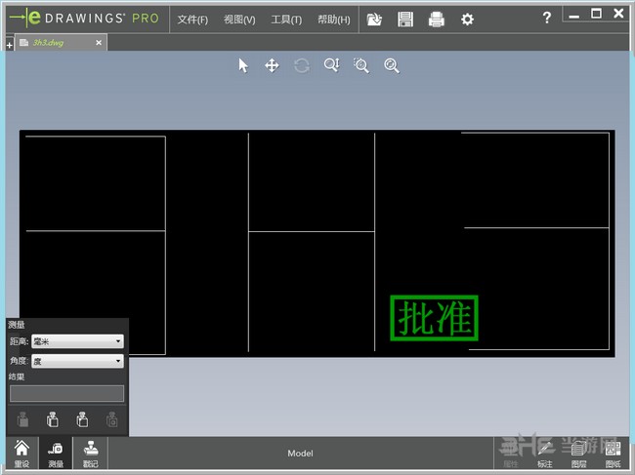Toggle the 测量 measure tool panel
Image resolution: width=635 pixels, height=475 pixels.
(56, 454)
